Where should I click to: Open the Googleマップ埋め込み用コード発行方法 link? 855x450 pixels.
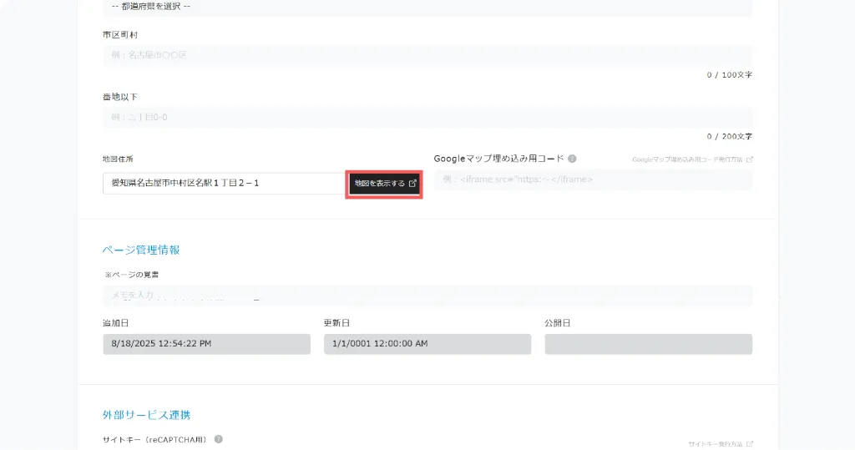686,159
